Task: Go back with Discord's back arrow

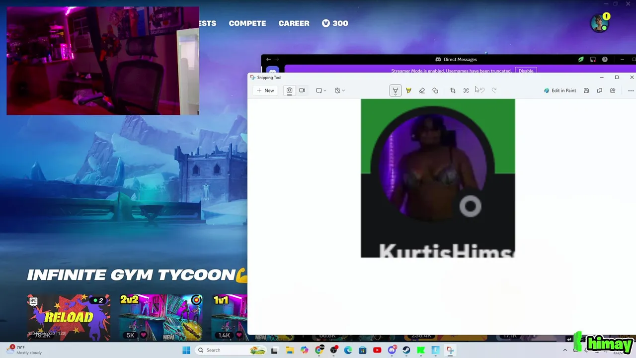Action: pos(268,59)
